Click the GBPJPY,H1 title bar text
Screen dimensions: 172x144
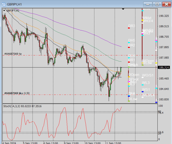(14, 4)
